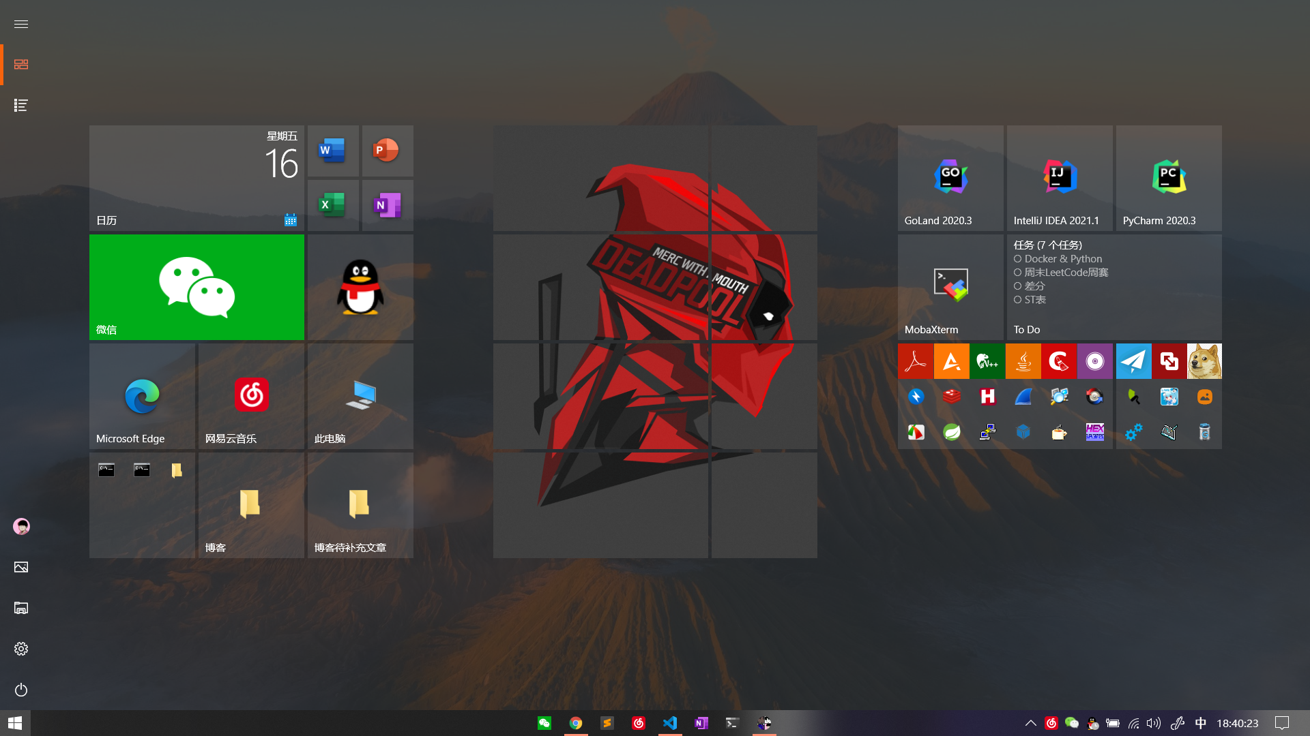Viewport: 1310px width, 736px height.
Task: Expand the group folder with command prompt icons
Action: pos(142,505)
